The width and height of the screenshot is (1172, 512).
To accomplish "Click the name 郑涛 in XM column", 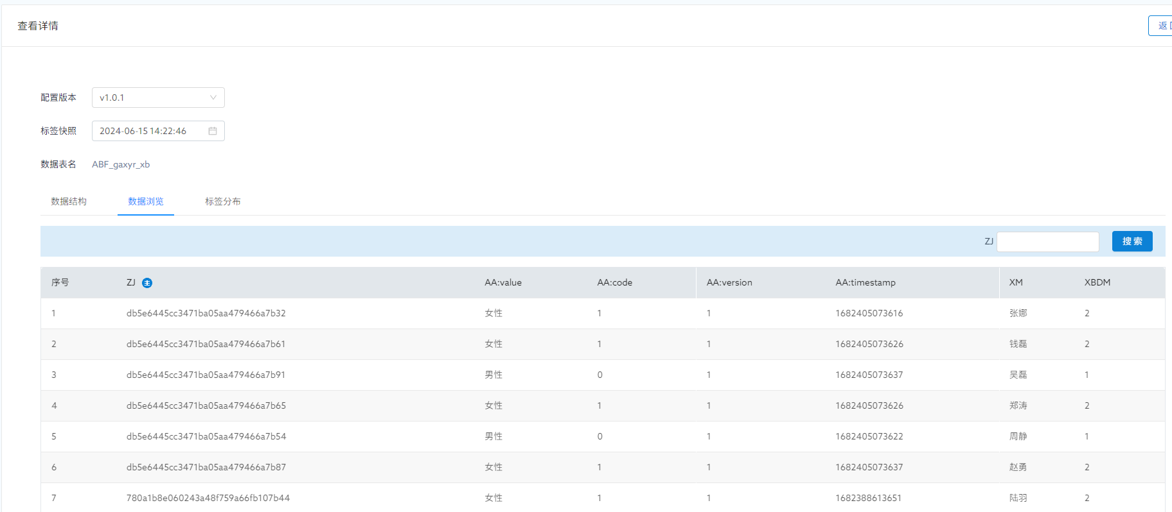I will point(1018,405).
